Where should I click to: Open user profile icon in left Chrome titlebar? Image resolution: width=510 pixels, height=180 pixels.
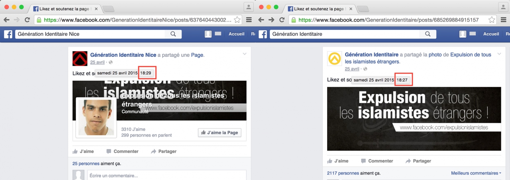coord(249,6)
